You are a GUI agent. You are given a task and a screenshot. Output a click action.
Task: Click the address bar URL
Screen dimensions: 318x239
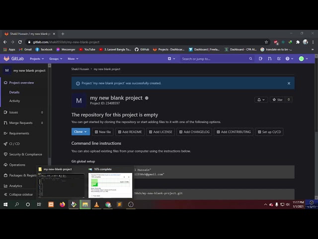66,42
